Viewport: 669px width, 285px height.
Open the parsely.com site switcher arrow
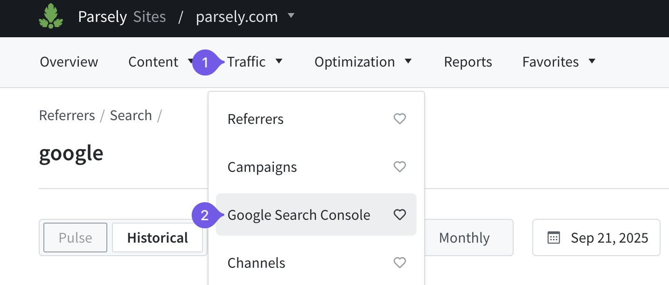click(291, 16)
